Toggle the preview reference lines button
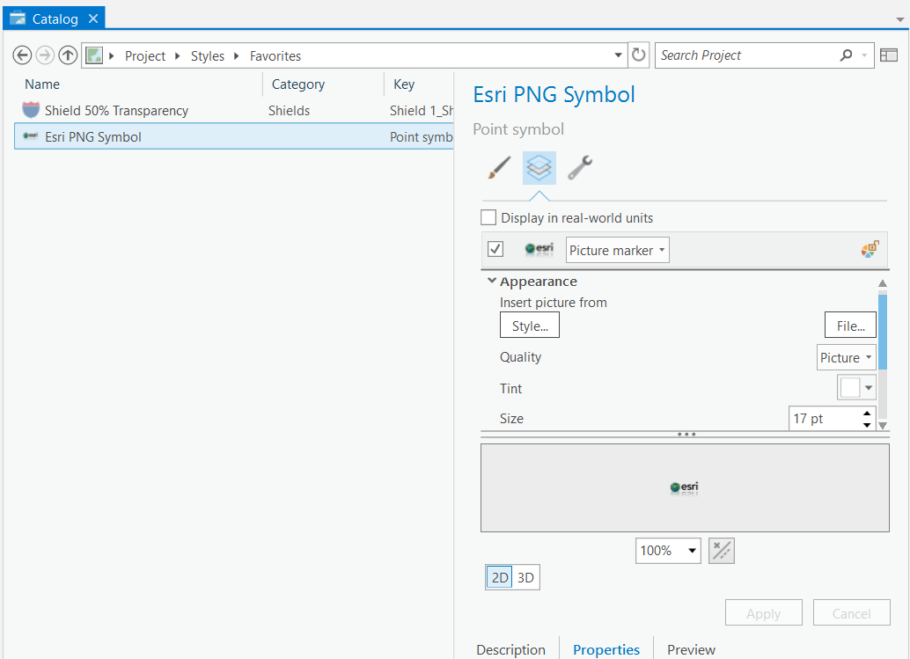Screen dimensions: 910x659 [722, 551]
